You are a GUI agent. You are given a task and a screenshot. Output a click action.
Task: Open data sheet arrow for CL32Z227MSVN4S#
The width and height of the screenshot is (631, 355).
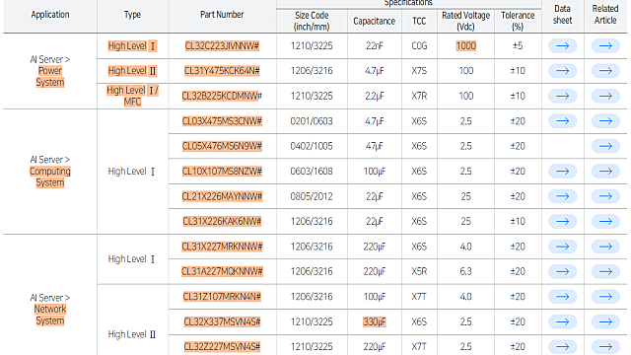click(x=562, y=346)
